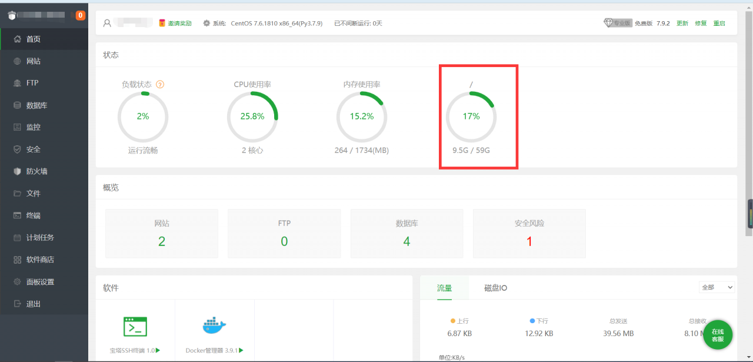Click the CentOS 7.6.1810 system text
The width and height of the screenshot is (753, 362).
pyautogui.click(x=276, y=24)
